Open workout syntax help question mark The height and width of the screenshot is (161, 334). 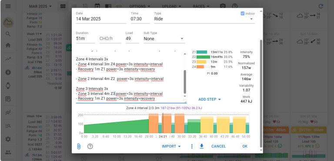pos(90,146)
